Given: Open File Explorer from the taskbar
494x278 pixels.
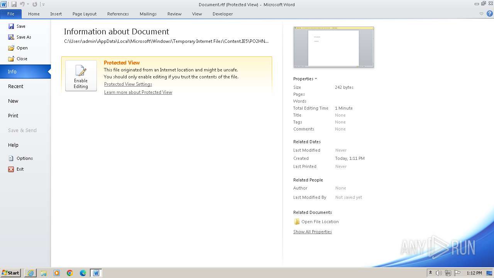Looking at the screenshot, I should (x=44, y=273).
